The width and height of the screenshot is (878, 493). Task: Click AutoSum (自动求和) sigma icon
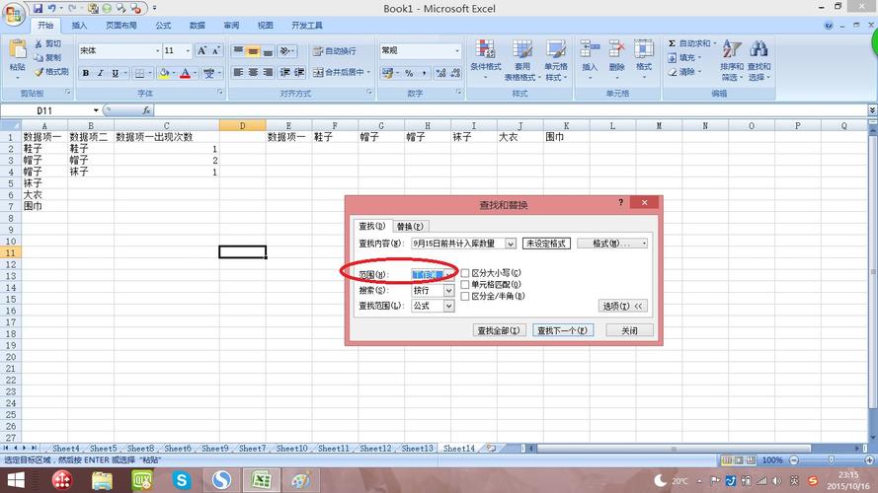[x=672, y=43]
